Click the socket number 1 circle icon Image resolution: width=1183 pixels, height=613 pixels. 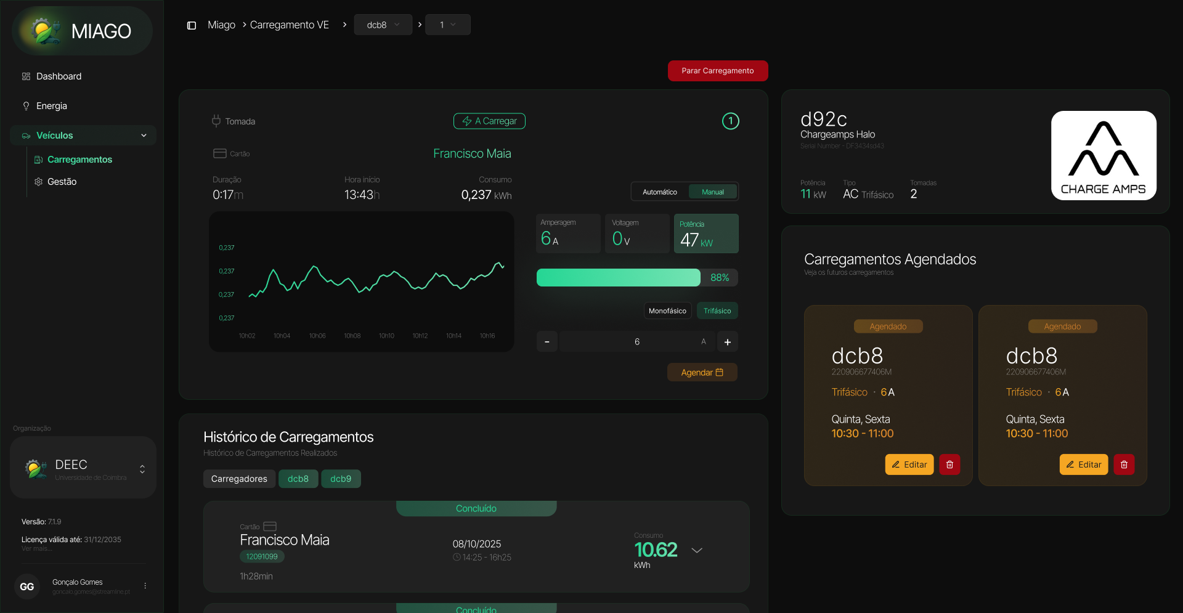[730, 121]
